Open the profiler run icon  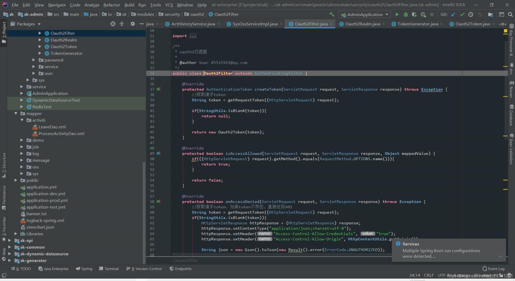coord(423,14)
